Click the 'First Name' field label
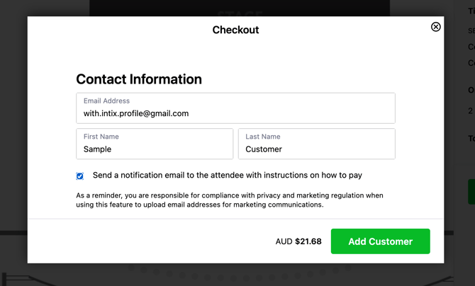The height and width of the screenshot is (286, 475). 101,137
